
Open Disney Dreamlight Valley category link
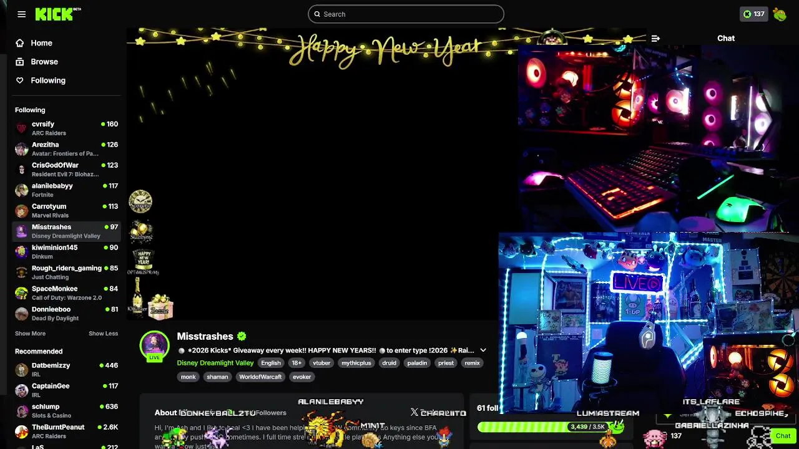tap(215, 363)
